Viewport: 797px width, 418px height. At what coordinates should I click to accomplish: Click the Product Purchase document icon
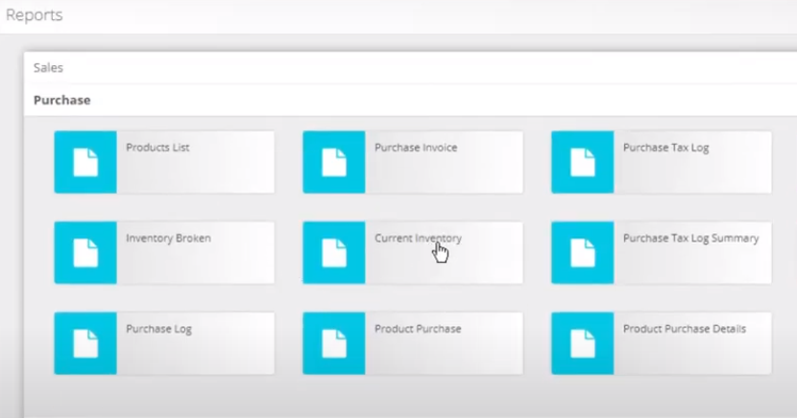[334, 343]
